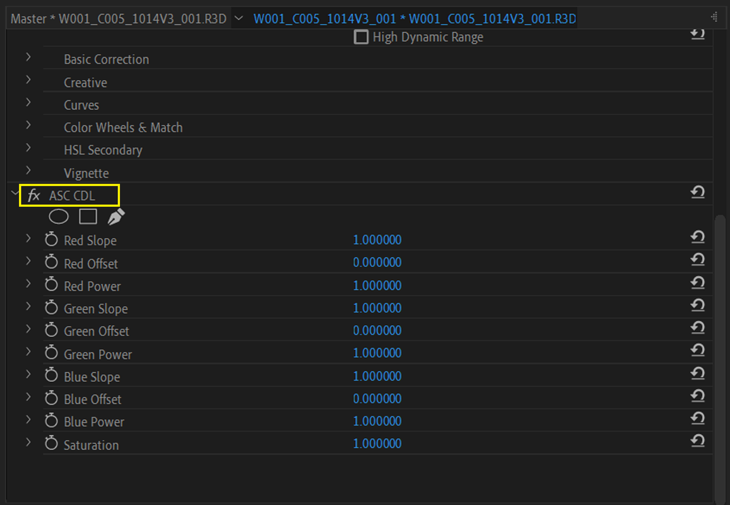Switch to the Master clip tab

click(118, 19)
